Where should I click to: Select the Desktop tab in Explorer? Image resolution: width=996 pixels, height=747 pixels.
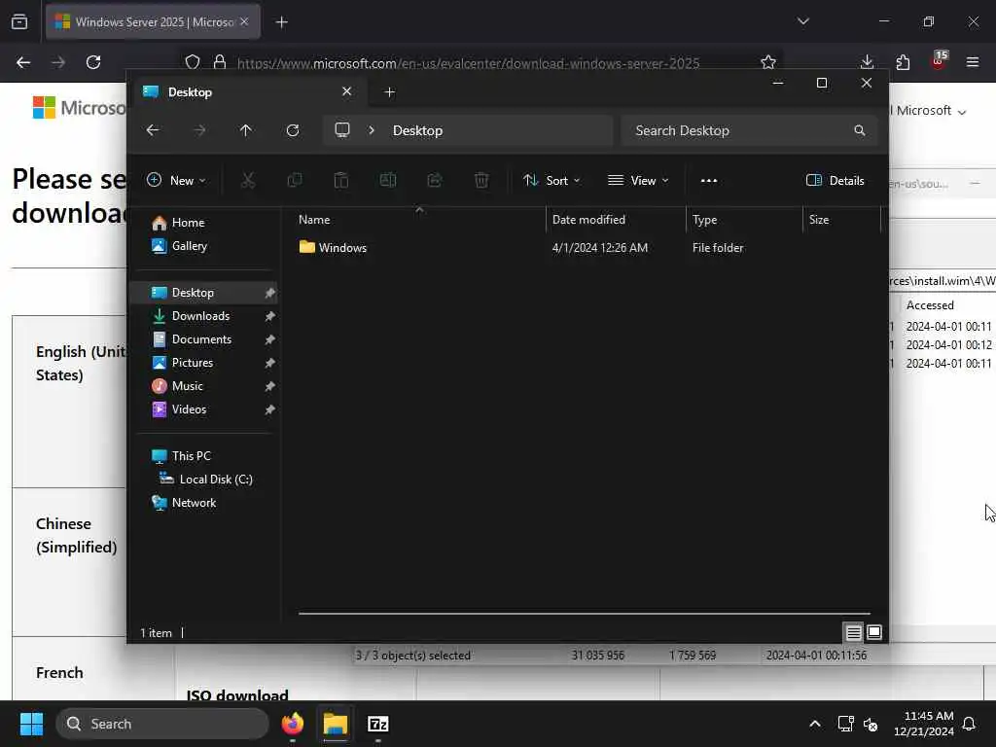click(248, 92)
